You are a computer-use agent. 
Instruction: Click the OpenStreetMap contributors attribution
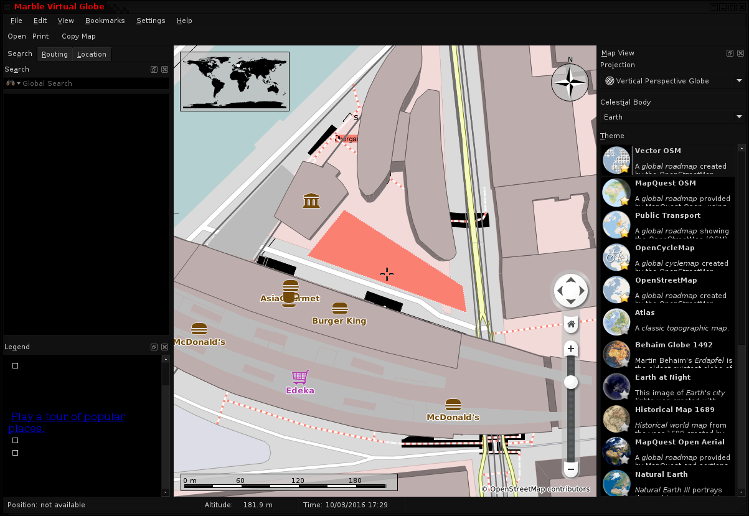pyautogui.click(x=535, y=489)
